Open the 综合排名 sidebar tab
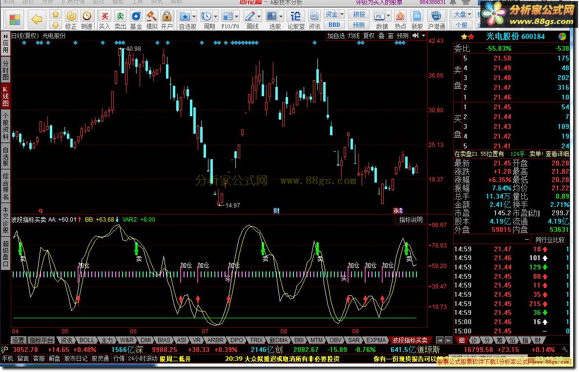This screenshot has width=579, height=372. point(5,186)
